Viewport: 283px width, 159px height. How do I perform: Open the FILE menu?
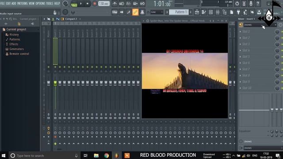pyautogui.click(x=3, y=4)
